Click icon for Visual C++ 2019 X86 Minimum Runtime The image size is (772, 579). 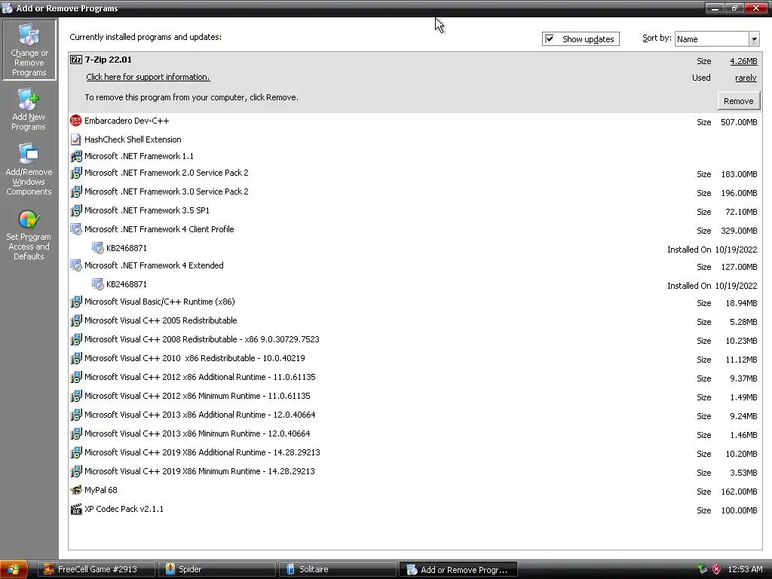[x=76, y=472]
